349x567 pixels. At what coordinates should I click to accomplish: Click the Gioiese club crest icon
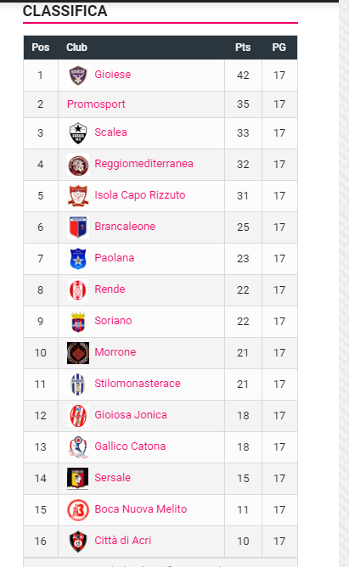click(x=78, y=76)
